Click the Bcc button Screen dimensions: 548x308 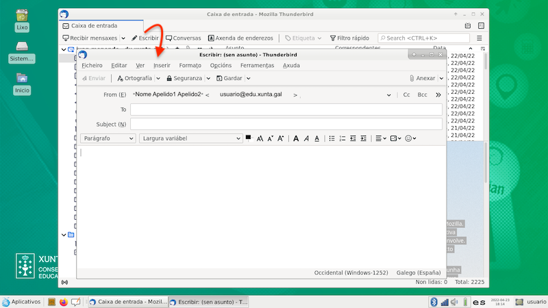pos(423,95)
